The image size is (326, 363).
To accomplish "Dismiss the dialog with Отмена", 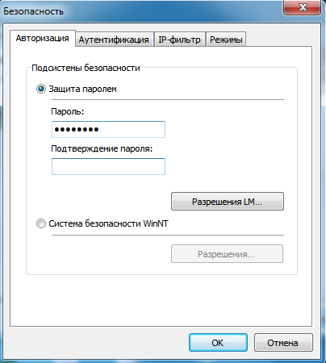I will click(x=283, y=343).
